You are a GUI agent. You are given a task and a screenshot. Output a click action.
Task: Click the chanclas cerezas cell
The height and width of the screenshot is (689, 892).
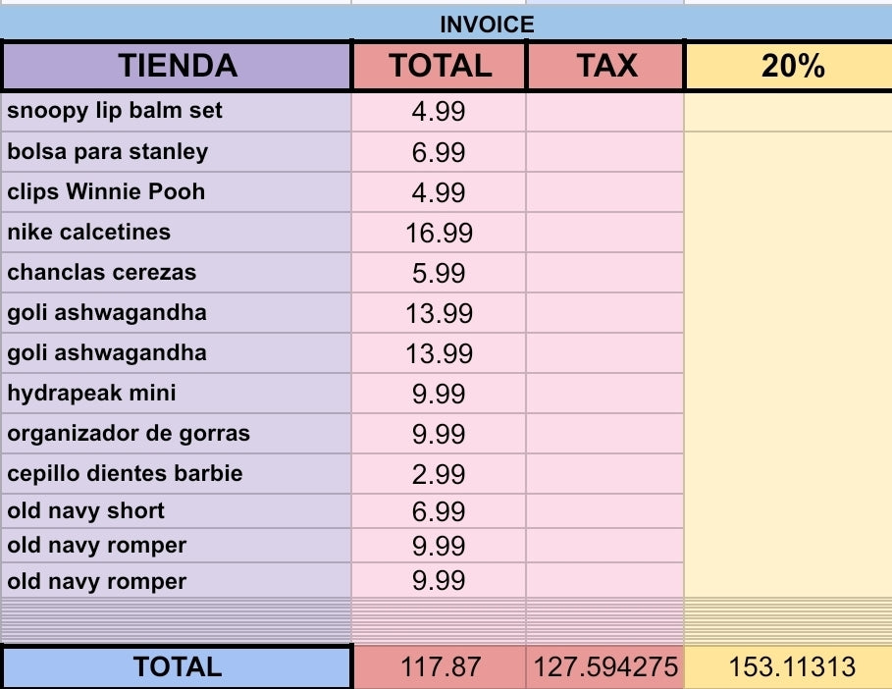pos(177,272)
